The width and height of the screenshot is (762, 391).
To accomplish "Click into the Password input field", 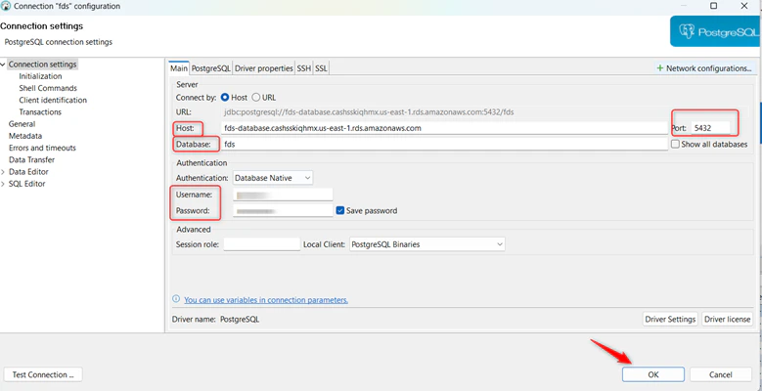I will point(283,211).
